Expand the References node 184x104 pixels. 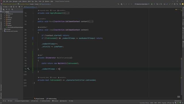click(x=5, y=14)
